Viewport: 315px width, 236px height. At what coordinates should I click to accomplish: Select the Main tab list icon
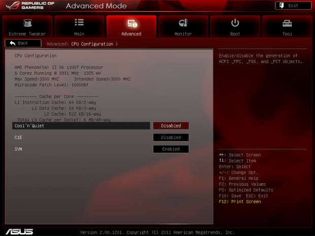[79, 23]
